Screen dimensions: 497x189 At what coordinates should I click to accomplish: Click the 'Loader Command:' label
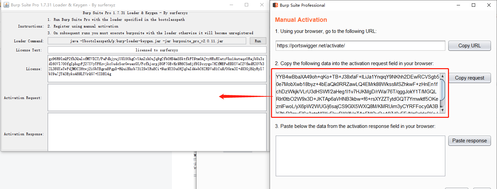pos(29,41)
